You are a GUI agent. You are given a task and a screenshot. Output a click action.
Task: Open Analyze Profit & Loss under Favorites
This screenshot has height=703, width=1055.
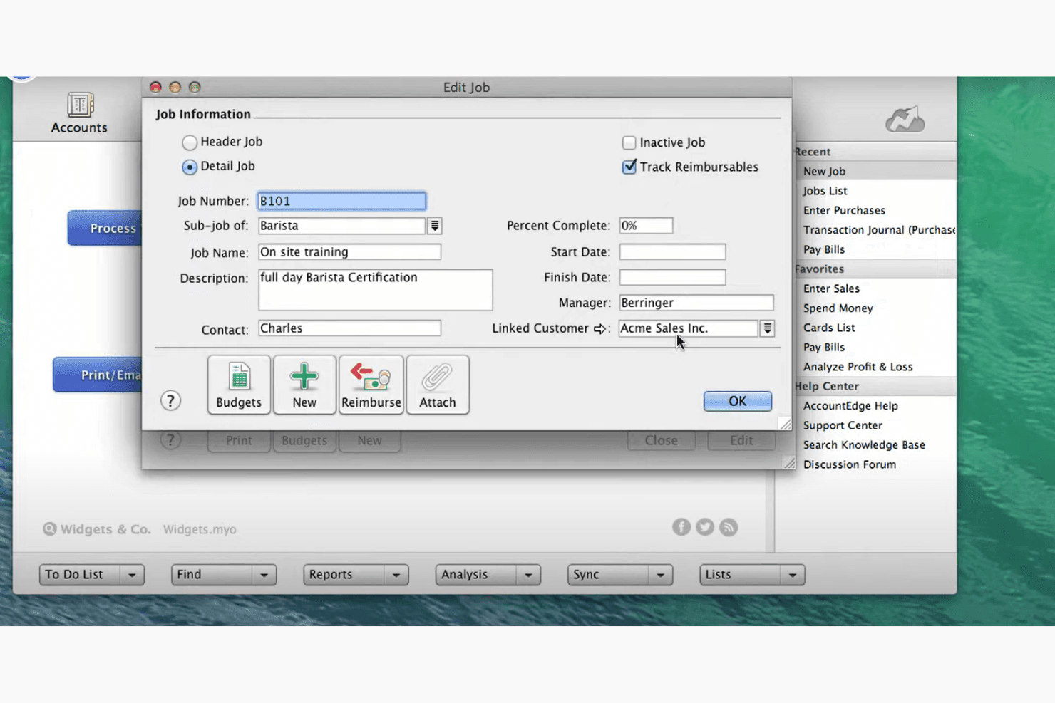[x=858, y=367]
